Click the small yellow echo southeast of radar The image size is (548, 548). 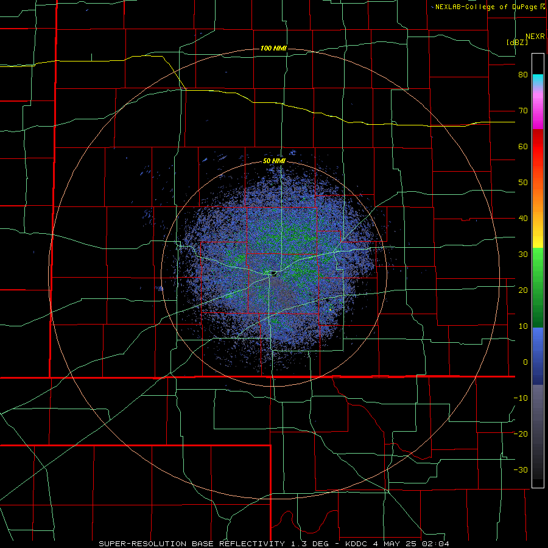(x=330, y=309)
